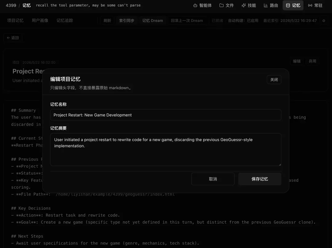Open the settings gear next to index time
The image size is (332, 248).
tap(324, 21)
